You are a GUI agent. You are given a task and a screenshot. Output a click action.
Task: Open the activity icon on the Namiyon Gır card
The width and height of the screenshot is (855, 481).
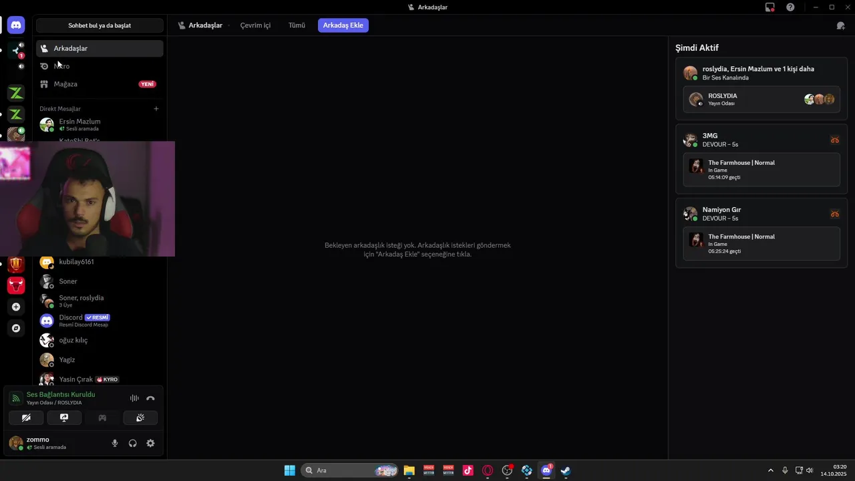point(834,214)
